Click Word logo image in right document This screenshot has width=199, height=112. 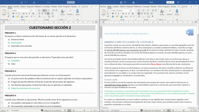(190, 32)
